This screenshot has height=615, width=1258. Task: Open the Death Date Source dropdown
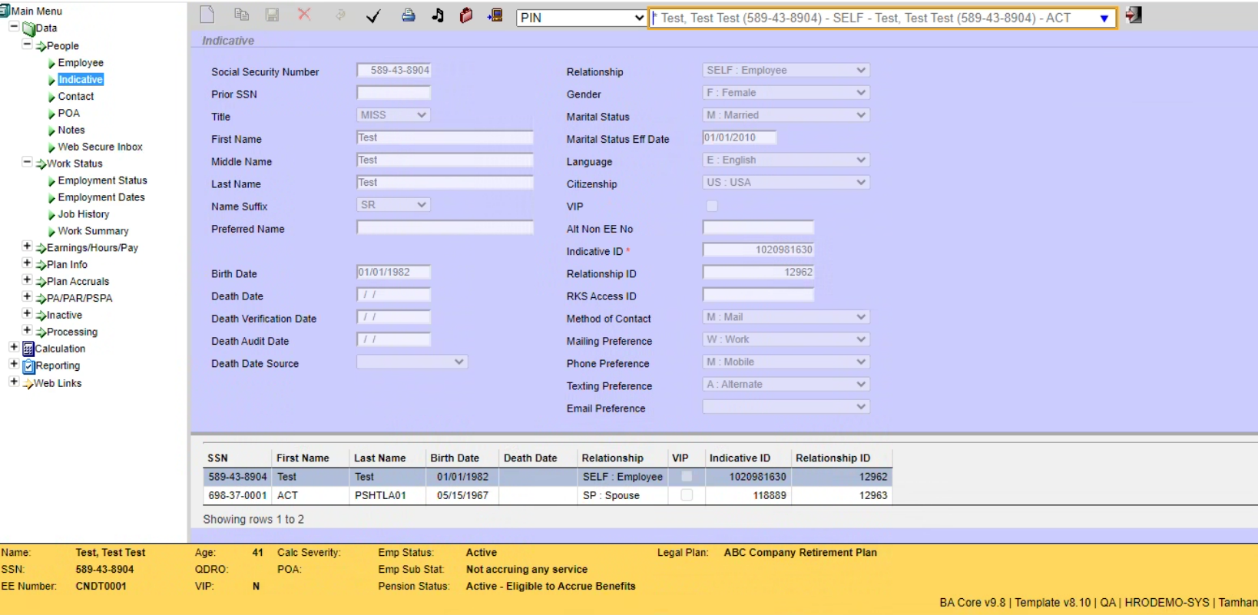412,362
